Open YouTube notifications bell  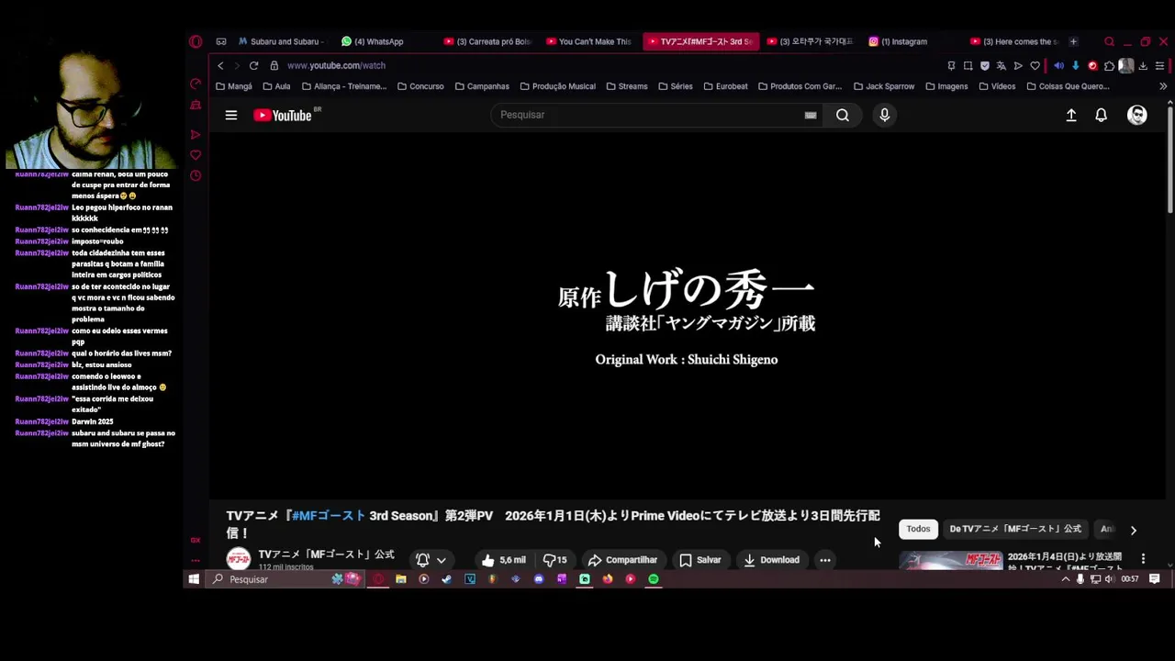pyautogui.click(x=1101, y=115)
